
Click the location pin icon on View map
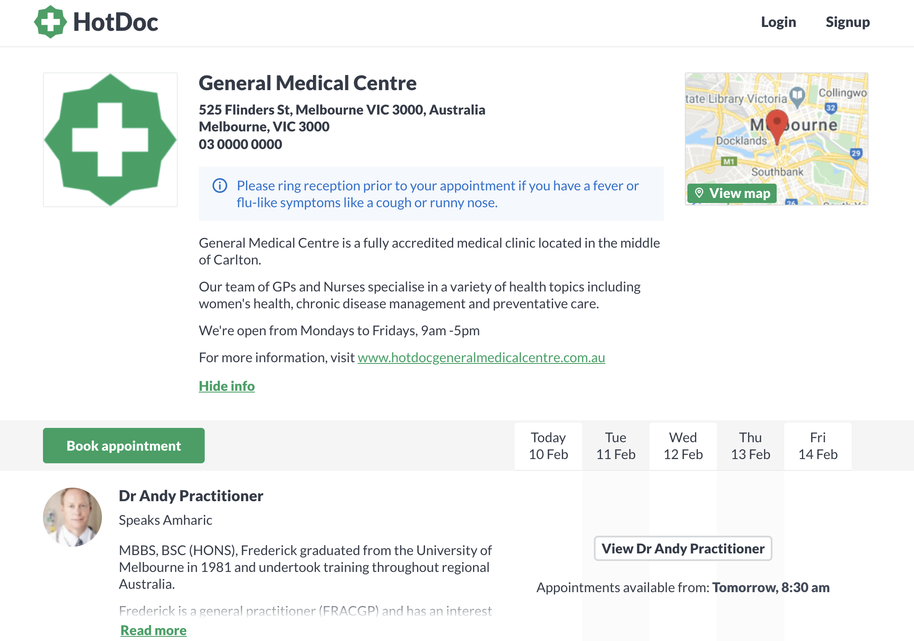point(699,193)
